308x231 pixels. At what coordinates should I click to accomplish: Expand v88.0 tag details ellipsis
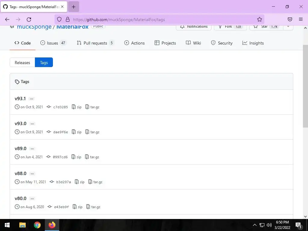pos(32,174)
